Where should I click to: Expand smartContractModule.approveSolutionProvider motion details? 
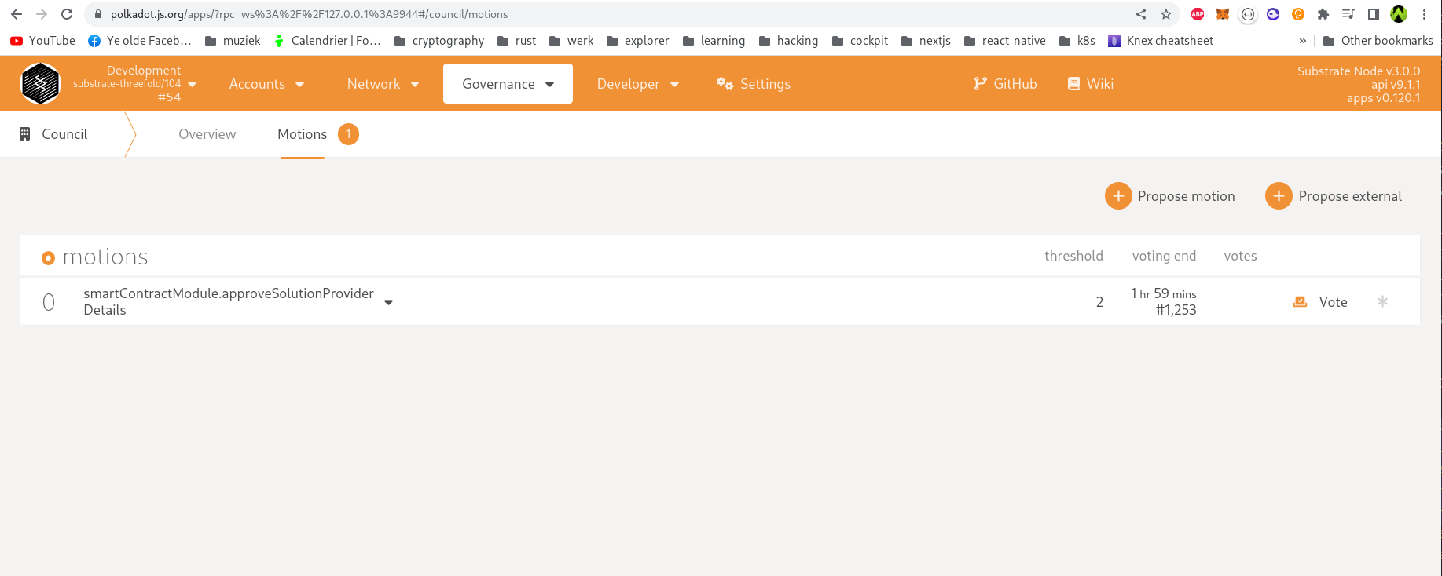388,302
